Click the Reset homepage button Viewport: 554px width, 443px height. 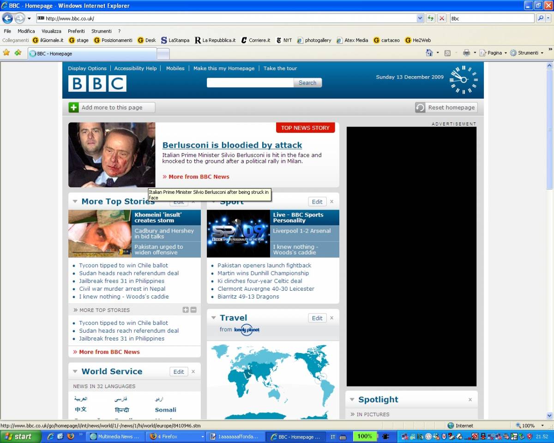point(446,108)
